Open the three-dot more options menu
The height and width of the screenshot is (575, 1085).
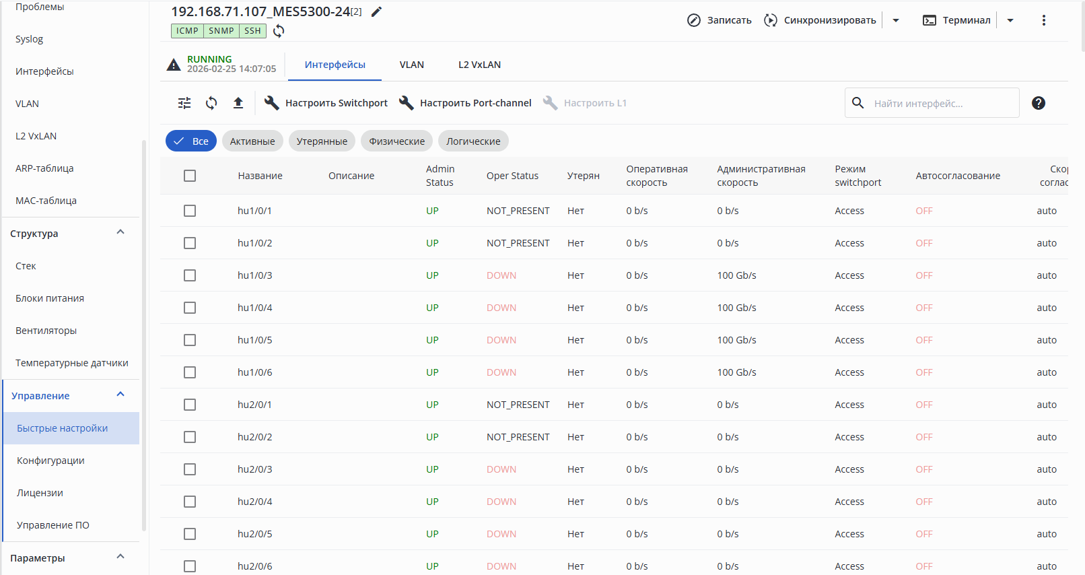pyautogui.click(x=1044, y=20)
